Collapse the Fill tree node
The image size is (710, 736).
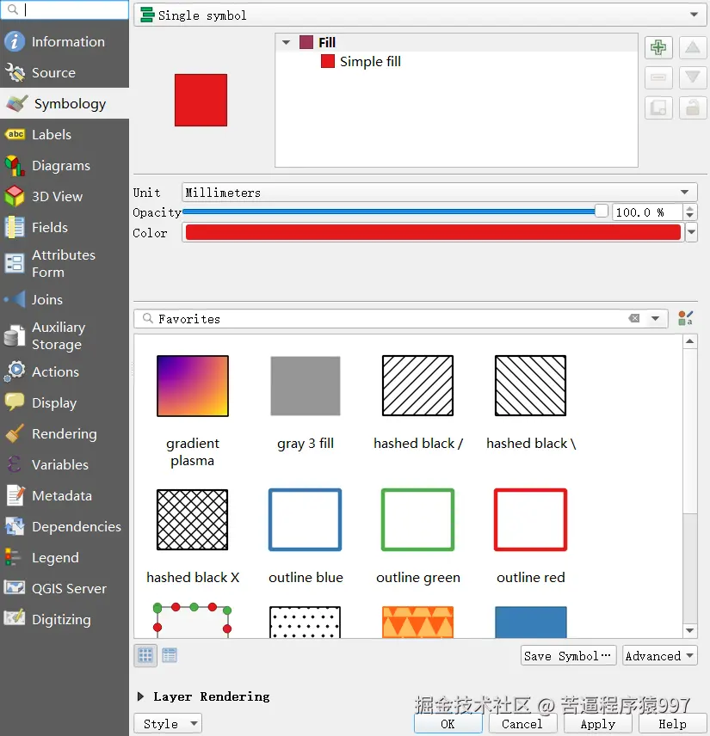287,43
